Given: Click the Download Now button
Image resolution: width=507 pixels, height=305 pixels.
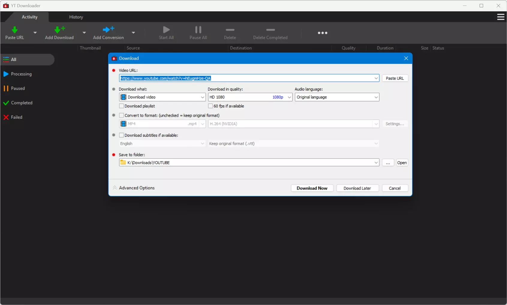Looking at the screenshot, I should click(312, 188).
